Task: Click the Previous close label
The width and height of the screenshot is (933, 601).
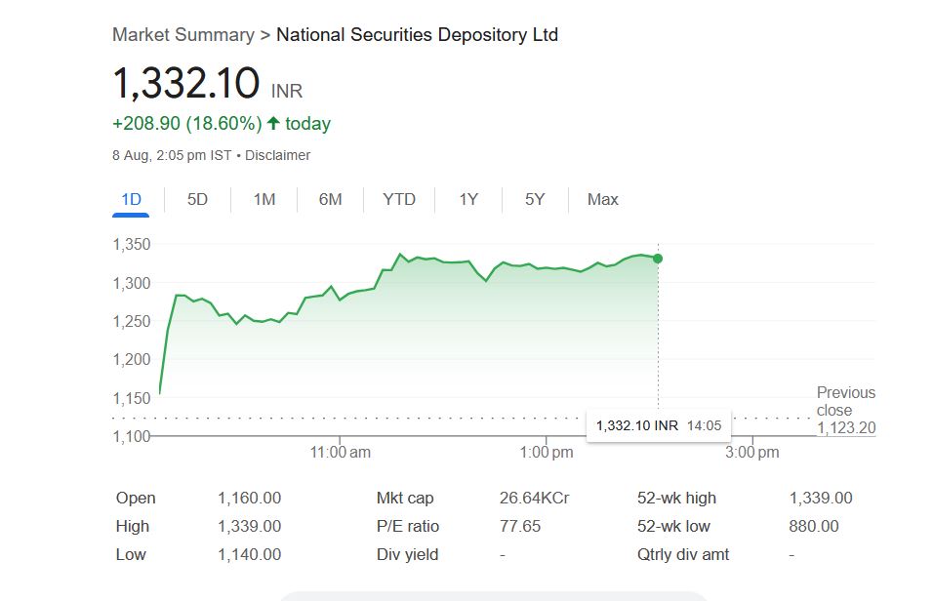Action: [x=845, y=401]
